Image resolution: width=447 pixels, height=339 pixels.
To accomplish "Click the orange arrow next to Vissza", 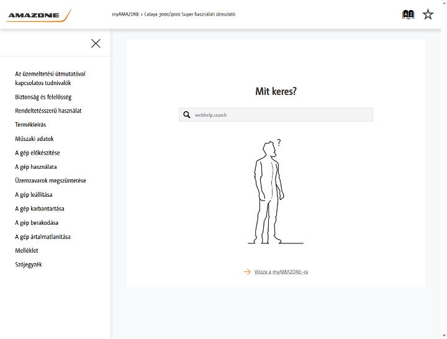I will click(247, 272).
